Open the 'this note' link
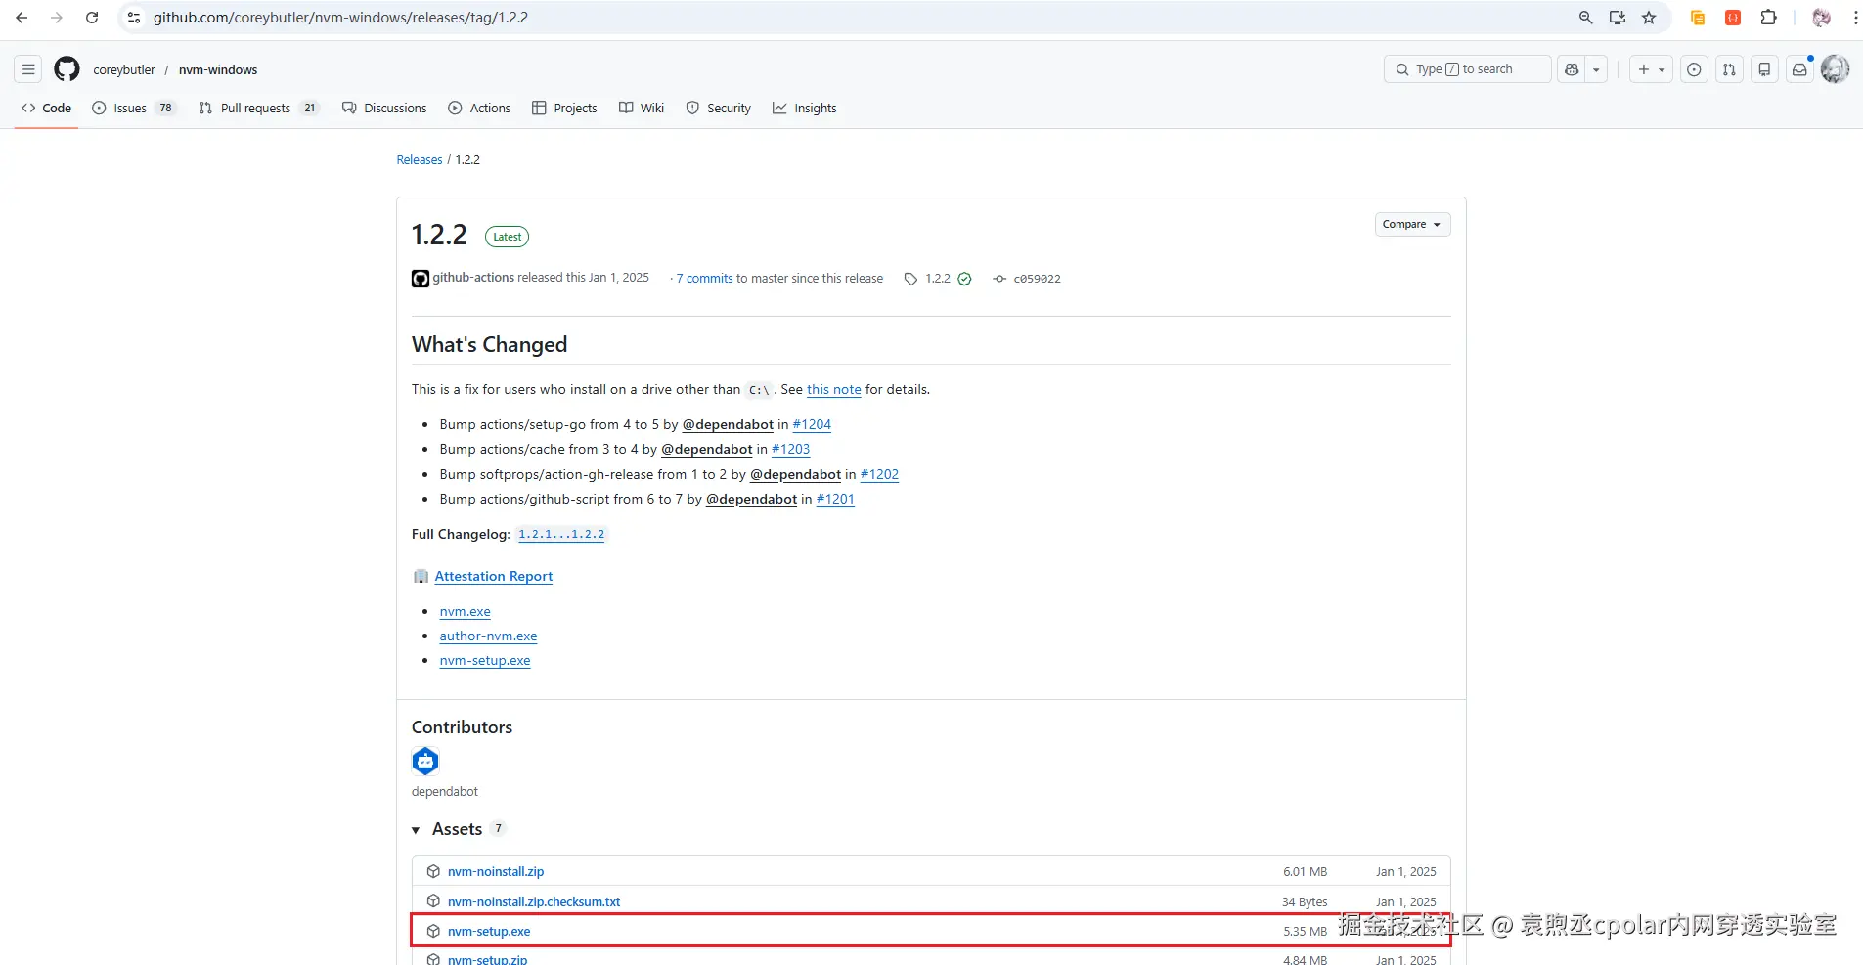This screenshot has width=1863, height=965. (x=834, y=389)
